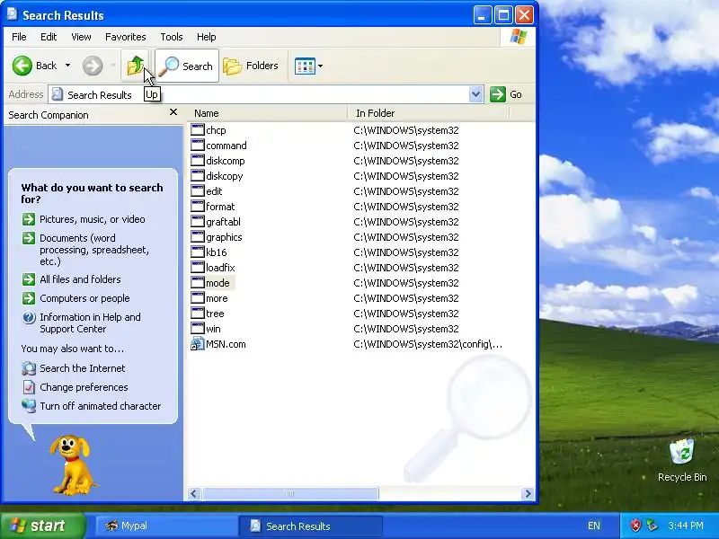The image size is (719, 539).
Task: Close the Search Companion pane
Action: 173,111
